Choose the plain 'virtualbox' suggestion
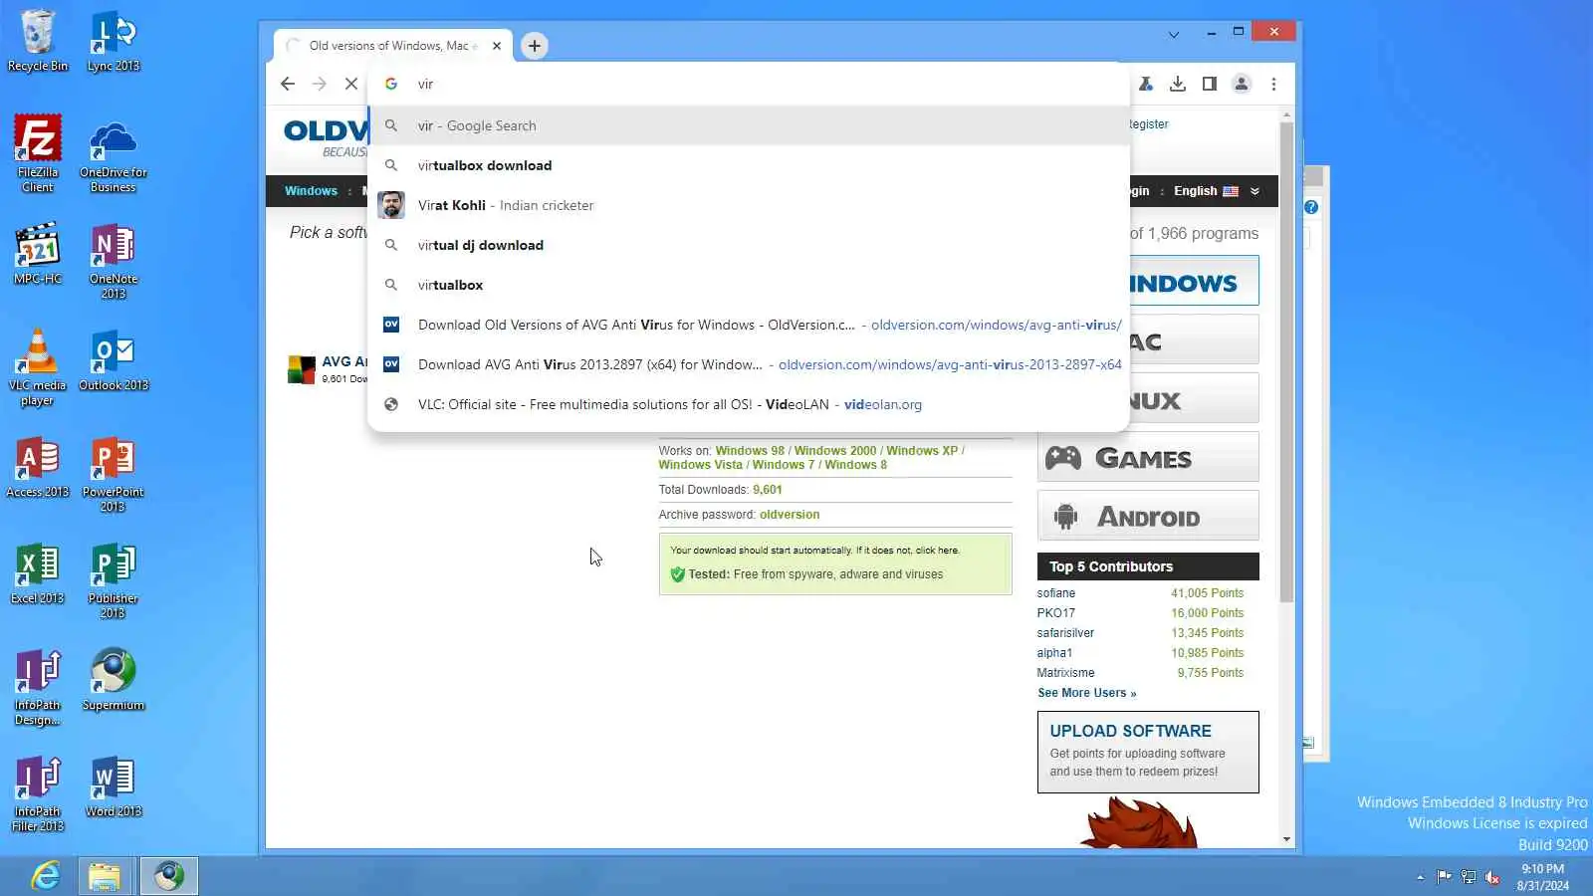The height and width of the screenshot is (896, 1593). pos(749,285)
